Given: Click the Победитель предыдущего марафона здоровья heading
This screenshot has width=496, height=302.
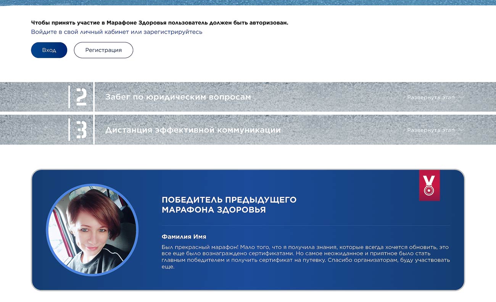Looking at the screenshot, I should tap(229, 205).
